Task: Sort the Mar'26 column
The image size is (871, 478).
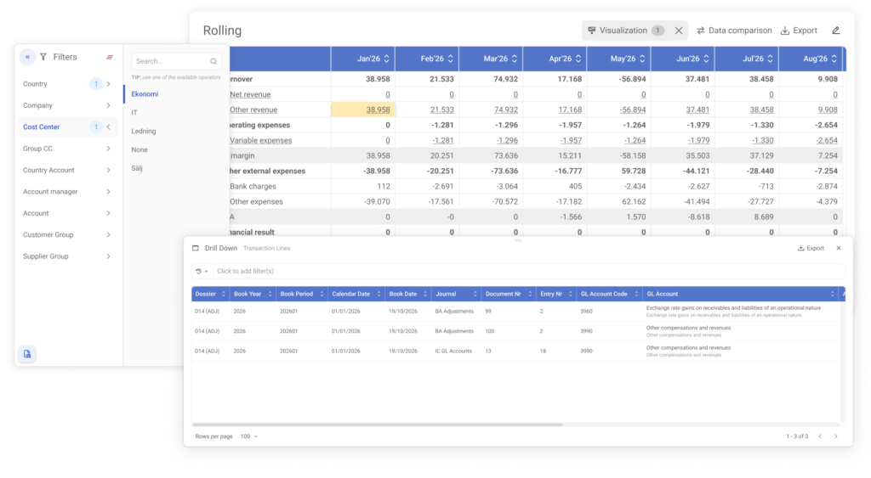Action: pyautogui.click(x=515, y=59)
